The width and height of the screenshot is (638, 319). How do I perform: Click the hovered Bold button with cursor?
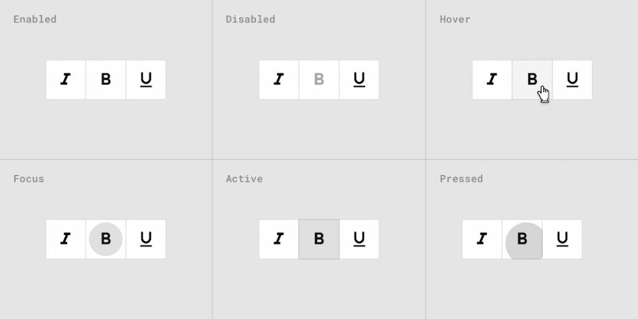coord(532,79)
